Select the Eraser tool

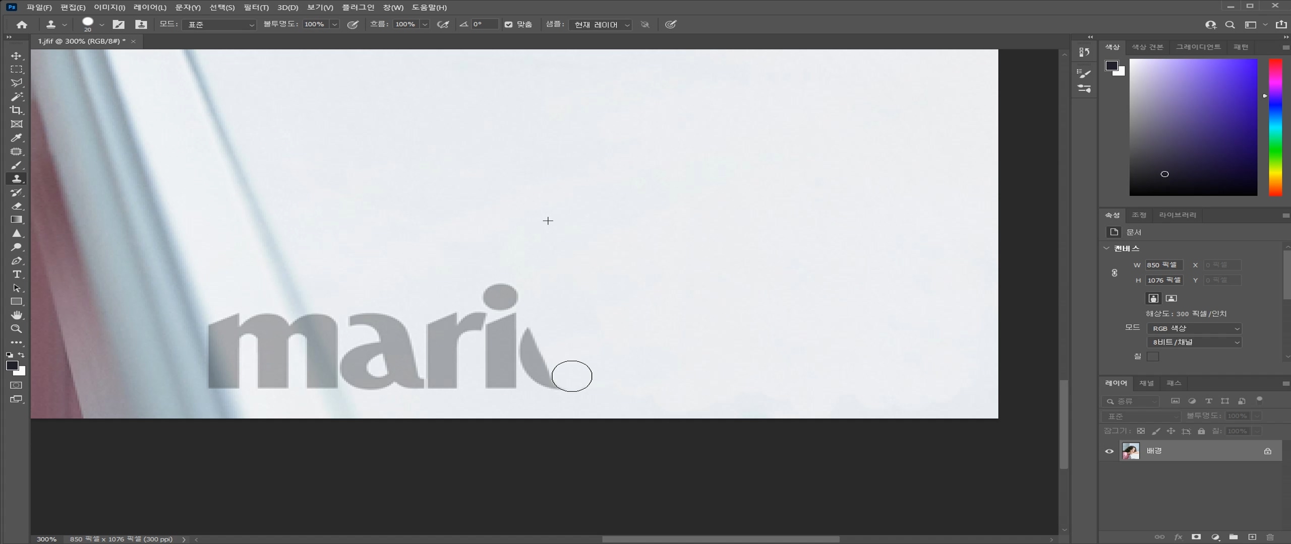[x=17, y=206]
